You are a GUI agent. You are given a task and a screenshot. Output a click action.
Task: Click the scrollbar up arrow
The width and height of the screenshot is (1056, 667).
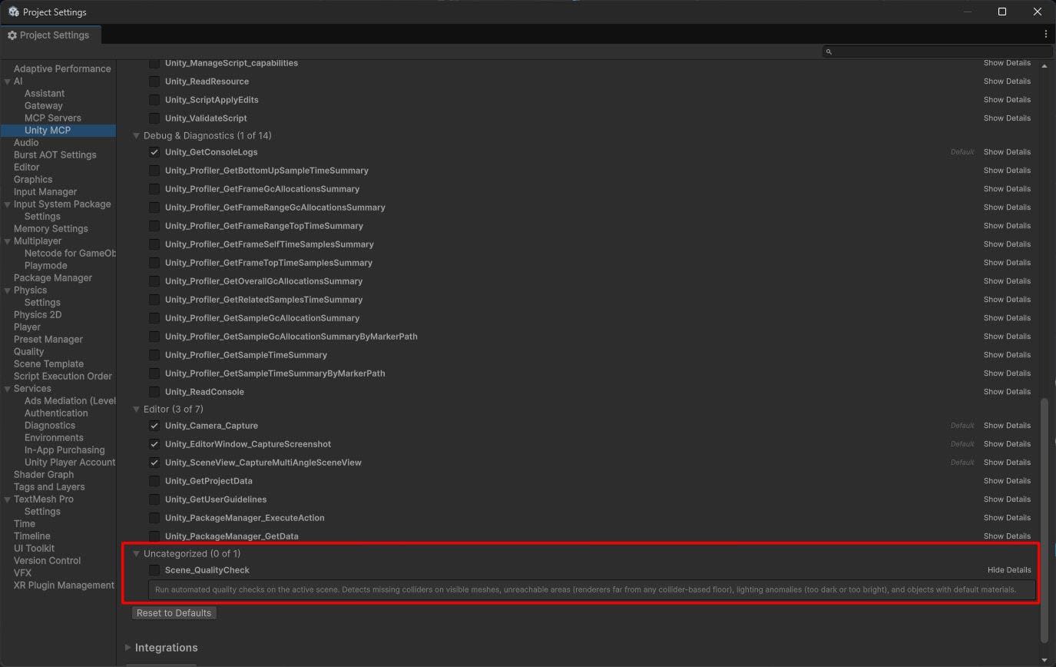[1044, 66]
